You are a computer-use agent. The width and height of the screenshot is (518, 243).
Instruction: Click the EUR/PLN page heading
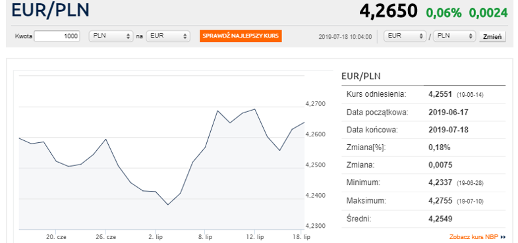click(x=50, y=10)
